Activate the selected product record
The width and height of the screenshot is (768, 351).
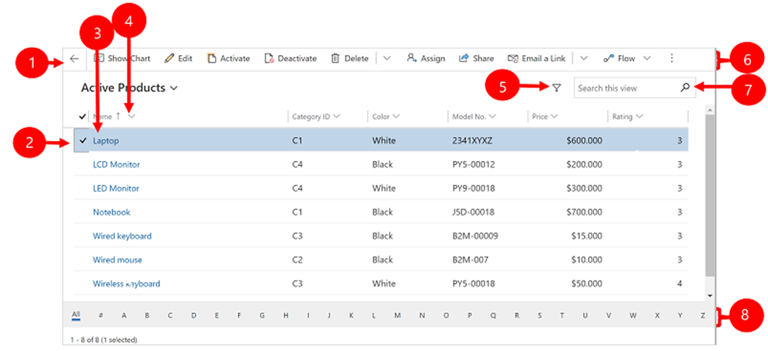click(x=228, y=58)
